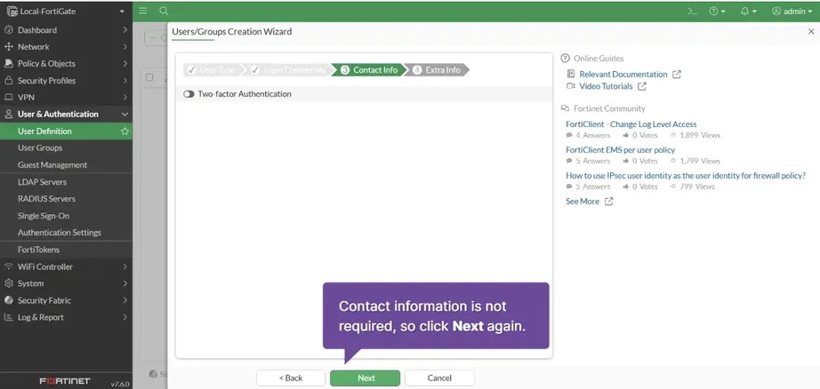820x389 pixels.
Task: Open Single Sign-On menu item
Action: coord(66,216)
